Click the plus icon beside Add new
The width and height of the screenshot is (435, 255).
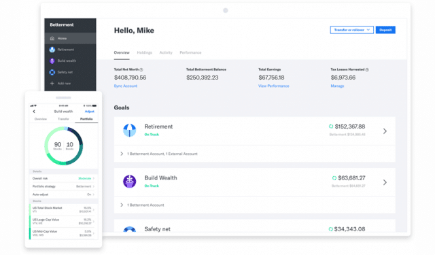click(x=52, y=83)
